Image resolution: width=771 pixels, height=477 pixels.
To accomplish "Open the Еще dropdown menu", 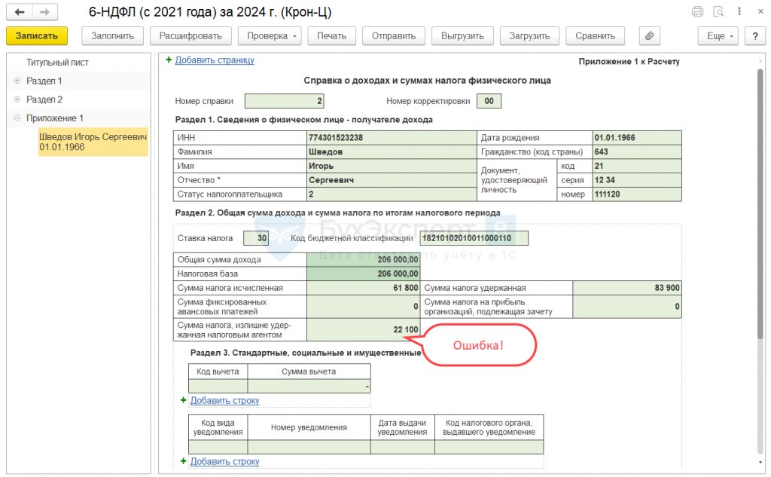I will tap(719, 35).
